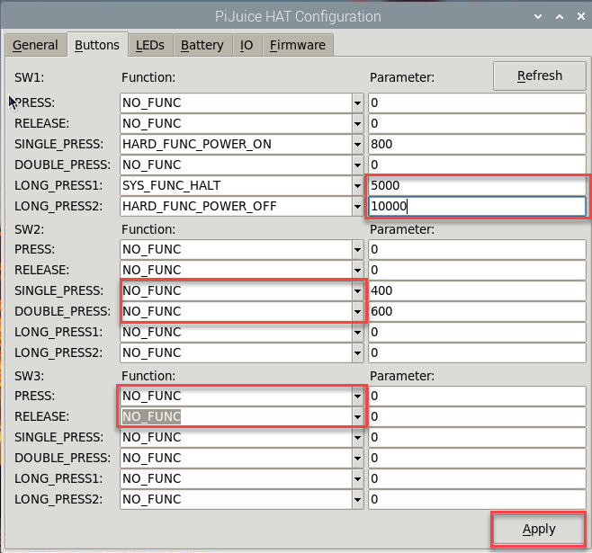Click SW1 PRESS parameter field

point(477,103)
